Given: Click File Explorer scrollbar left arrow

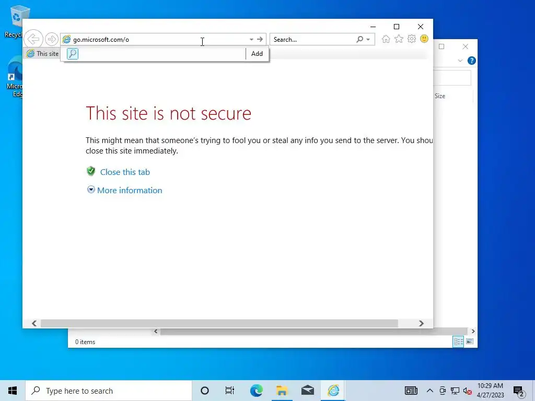Looking at the screenshot, I should pyautogui.click(x=156, y=331).
